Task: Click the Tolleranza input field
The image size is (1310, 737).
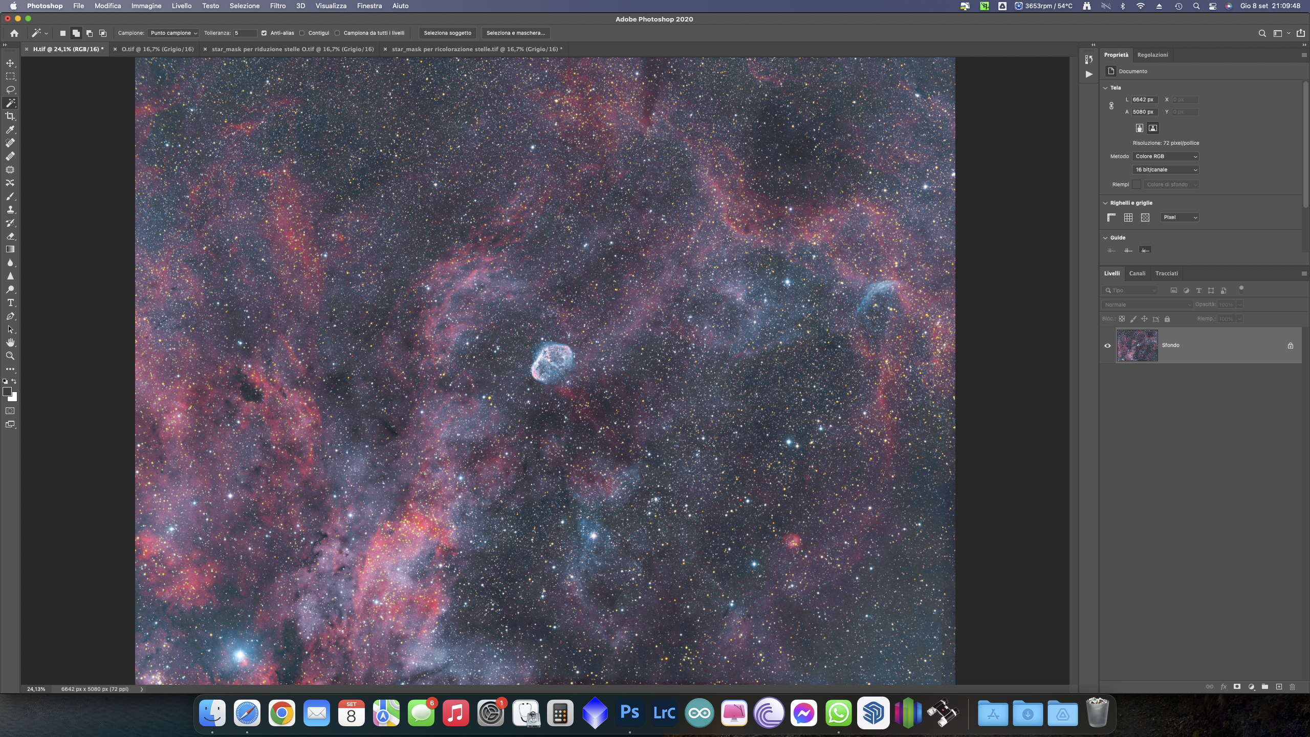Action: [245, 33]
